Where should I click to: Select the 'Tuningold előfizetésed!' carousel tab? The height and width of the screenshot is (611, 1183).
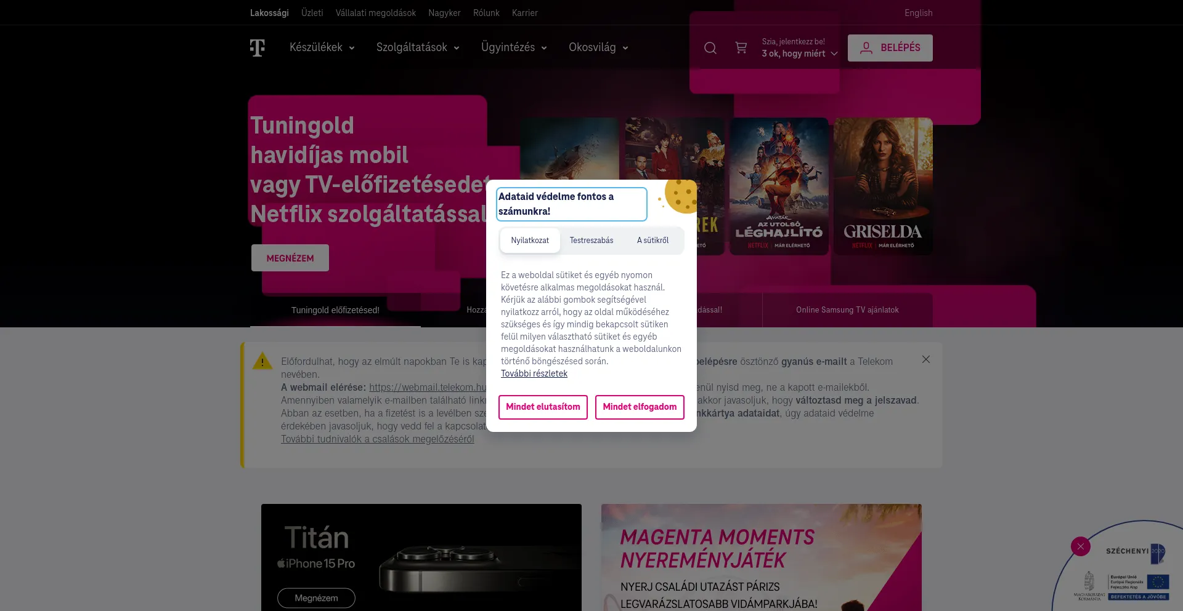click(335, 310)
